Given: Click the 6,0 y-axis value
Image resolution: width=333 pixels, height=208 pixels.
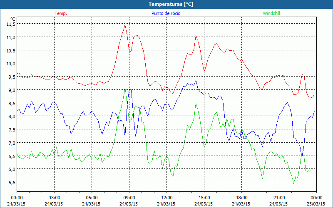Looking at the screenshot, I should click(x=12, y=169).
